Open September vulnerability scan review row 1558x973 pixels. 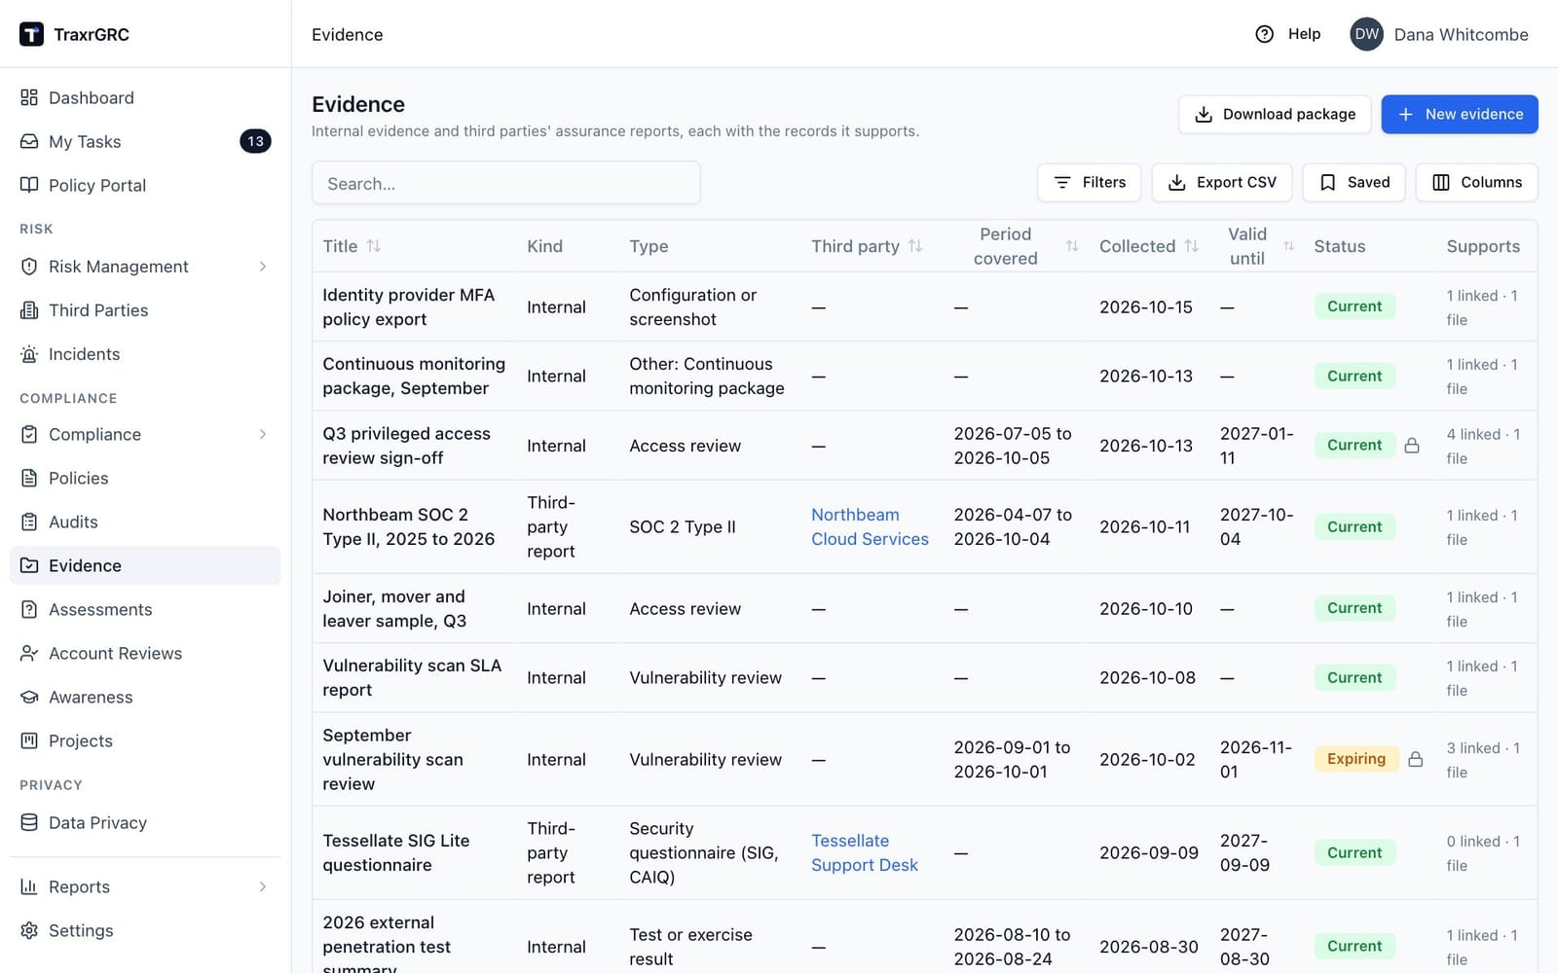tap(924, 759)
